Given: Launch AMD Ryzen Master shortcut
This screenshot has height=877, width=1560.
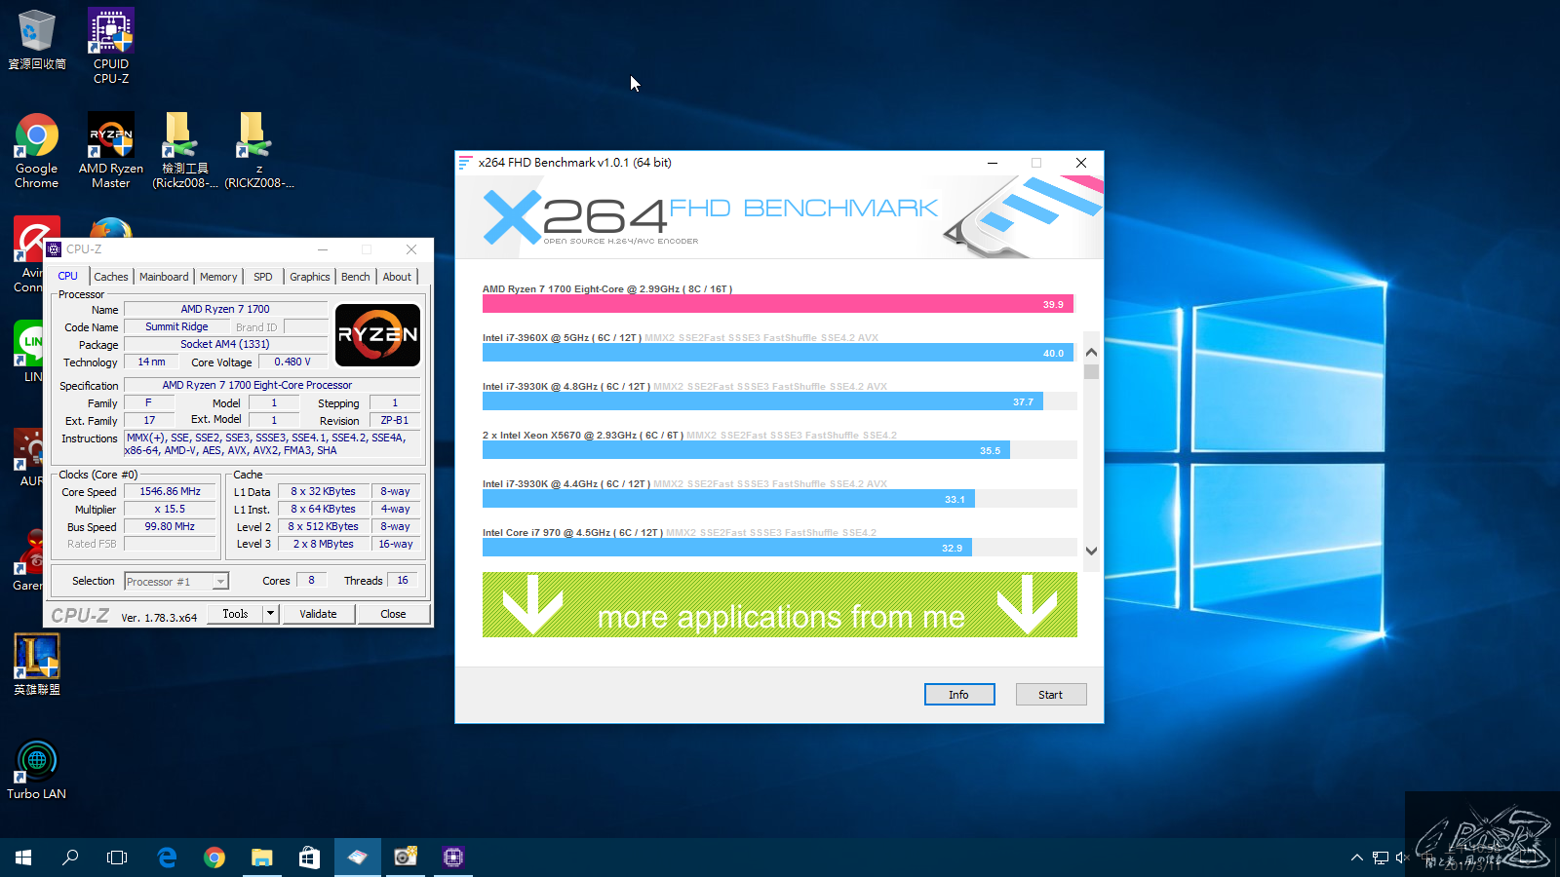Looking at the screenshot, I should pos(111,150).
